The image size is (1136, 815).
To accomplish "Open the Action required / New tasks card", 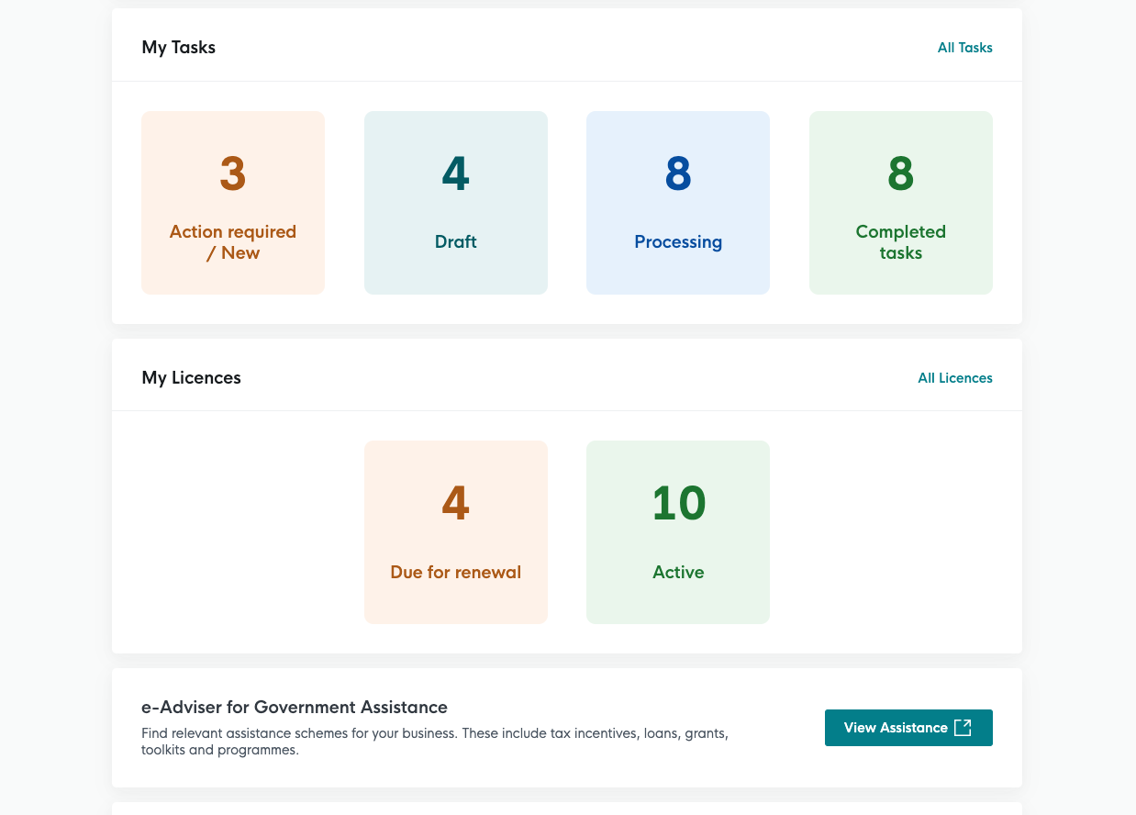I will [233, 203].
